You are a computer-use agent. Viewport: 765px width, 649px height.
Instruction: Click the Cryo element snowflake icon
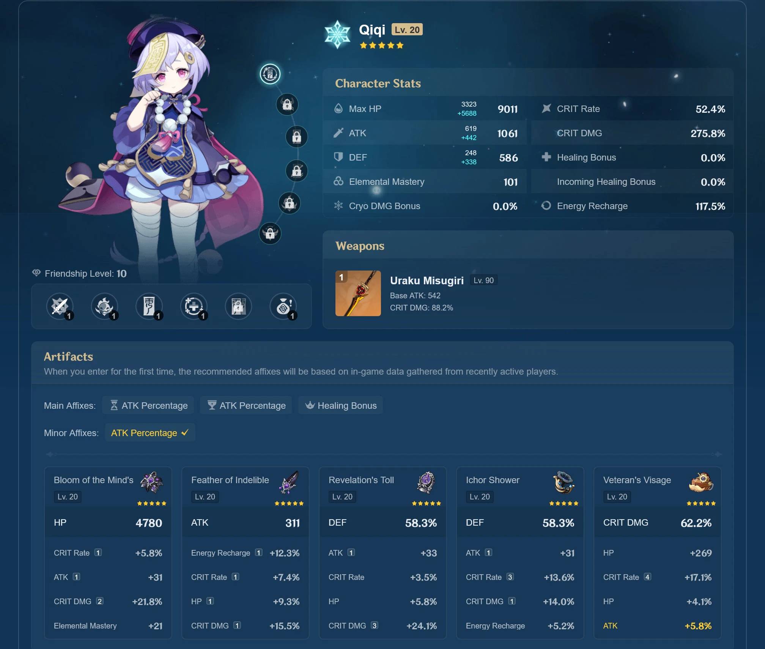click(x=337, y=35)
